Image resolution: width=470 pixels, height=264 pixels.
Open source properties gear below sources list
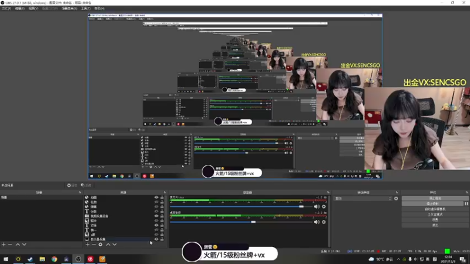[x=100, y=245]
